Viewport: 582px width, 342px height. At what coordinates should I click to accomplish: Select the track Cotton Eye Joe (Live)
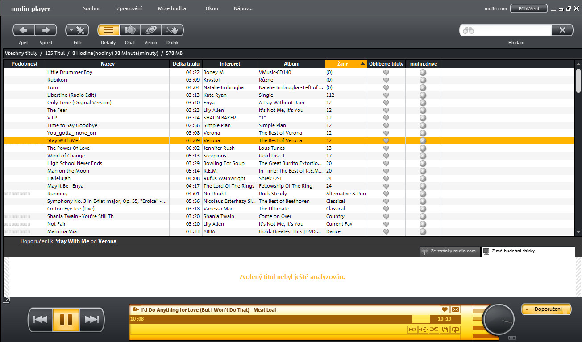pos(71,209)
